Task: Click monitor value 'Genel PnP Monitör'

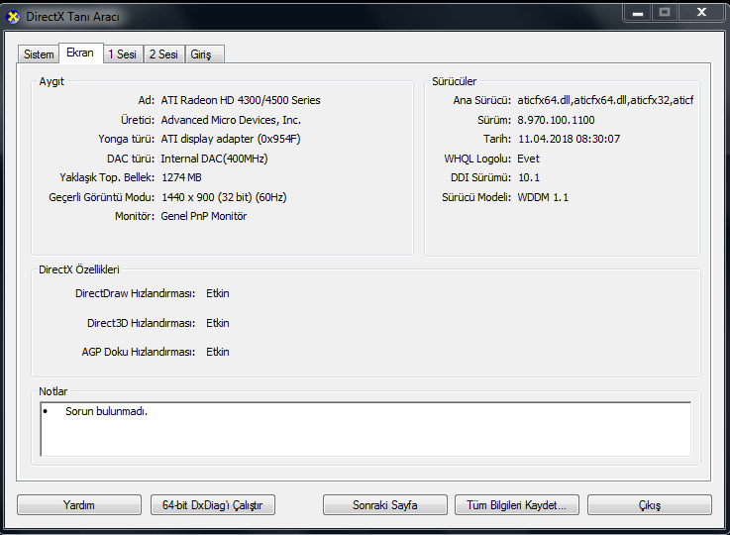Action: pyautogui.click(x=204, y=217)
